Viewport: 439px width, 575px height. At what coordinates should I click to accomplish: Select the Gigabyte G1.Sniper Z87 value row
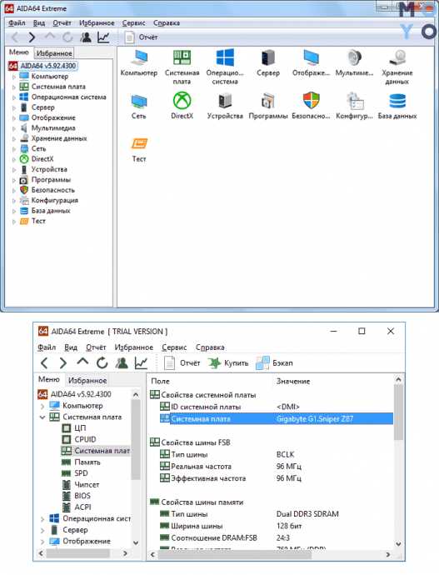pos(277,419)
